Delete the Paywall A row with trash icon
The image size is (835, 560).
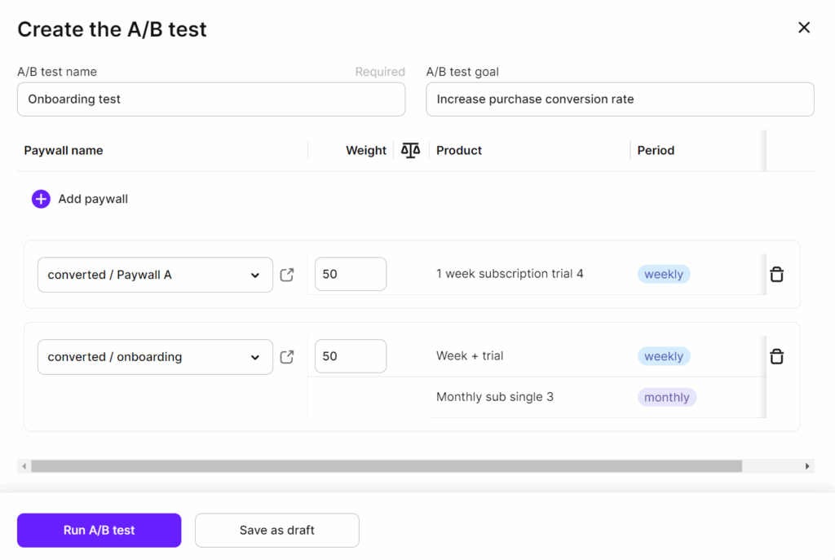coord(776,274)
